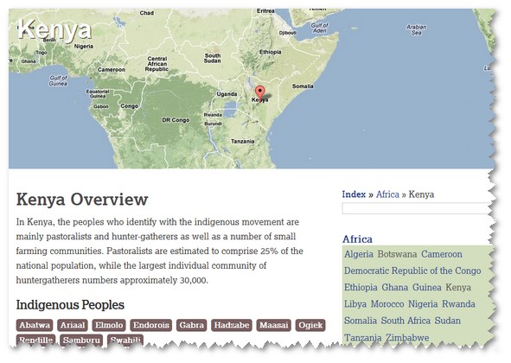
Task: Select the Ogiek indigenous people tag
Action: coord(310,325)
